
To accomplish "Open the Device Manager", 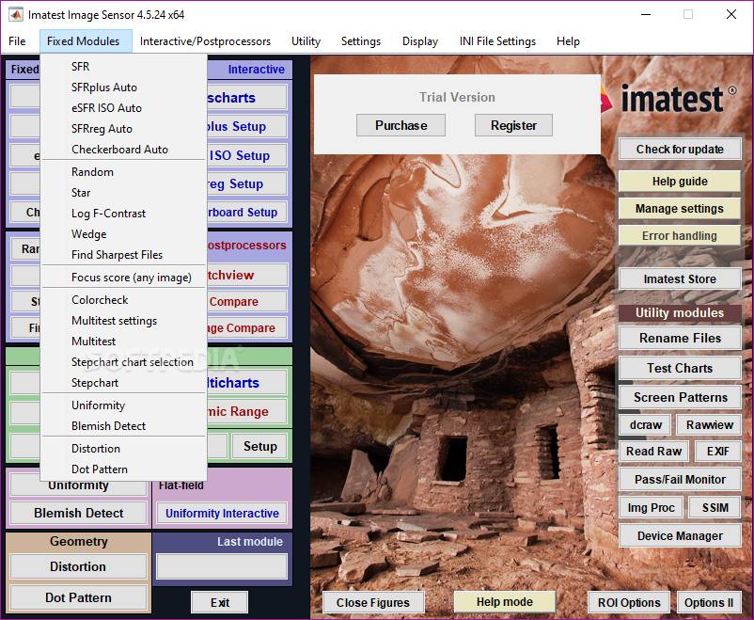I will tap(680, 535).
